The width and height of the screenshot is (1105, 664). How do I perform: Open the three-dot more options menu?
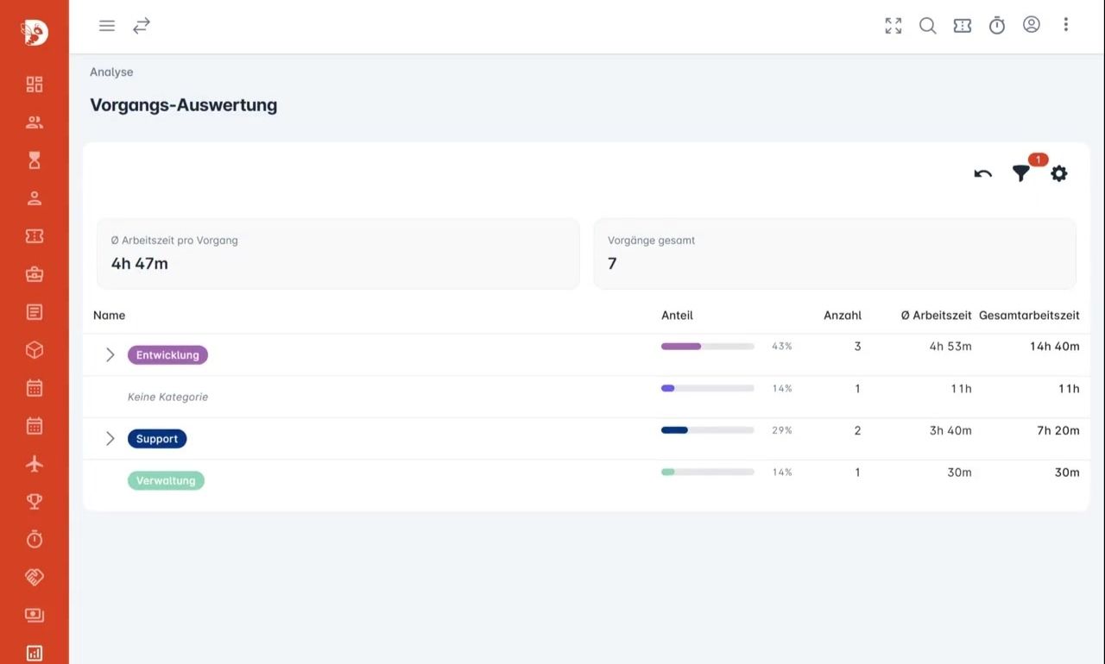click(1065, 25)
